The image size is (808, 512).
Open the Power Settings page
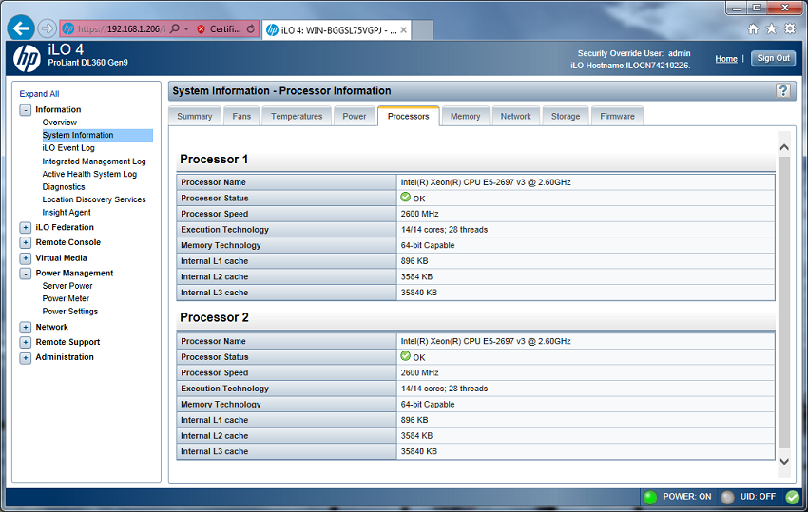[70, 312]
